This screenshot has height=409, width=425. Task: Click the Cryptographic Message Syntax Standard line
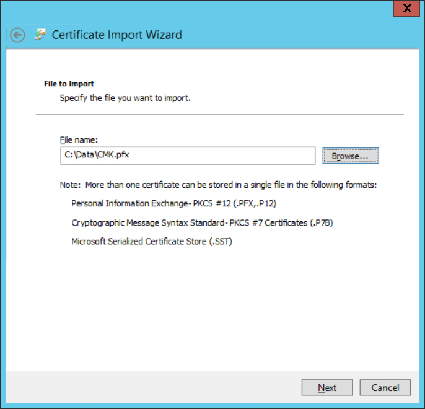point(206,222)
